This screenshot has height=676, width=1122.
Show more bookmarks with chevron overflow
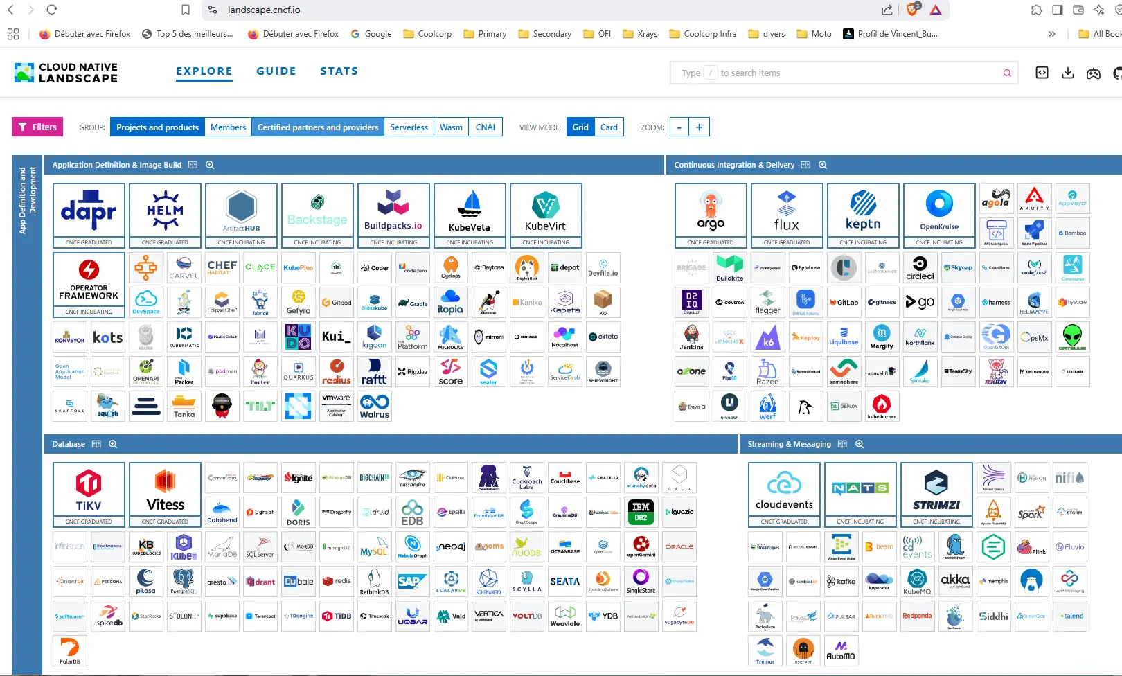1052,34
